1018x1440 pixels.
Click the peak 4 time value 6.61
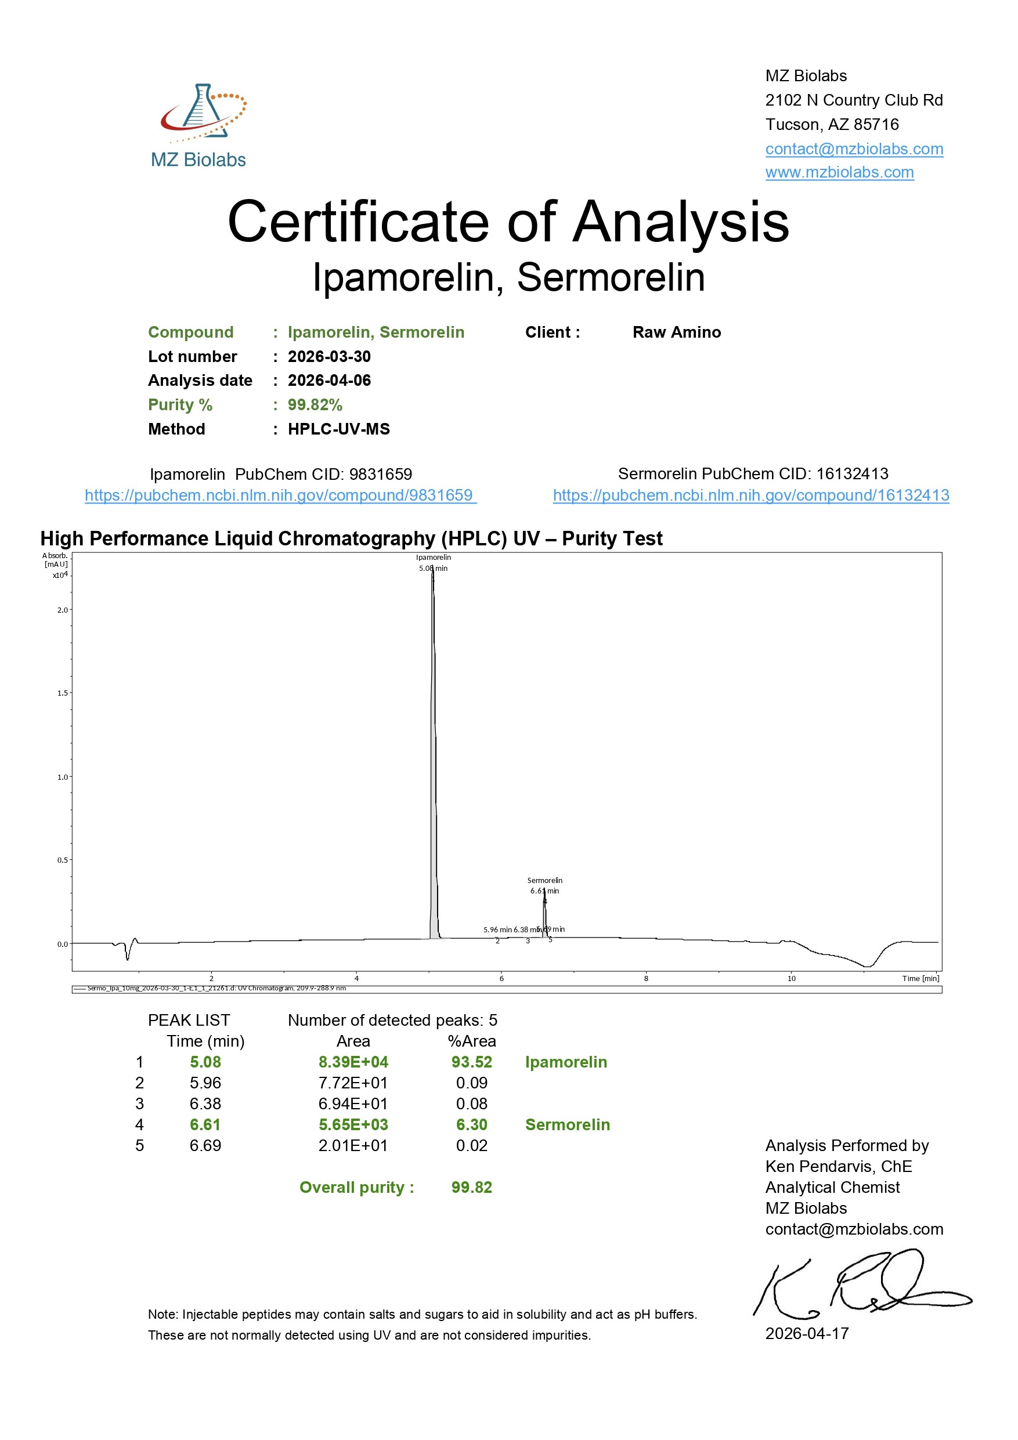pyautogui.click(x=205, y=1125)
